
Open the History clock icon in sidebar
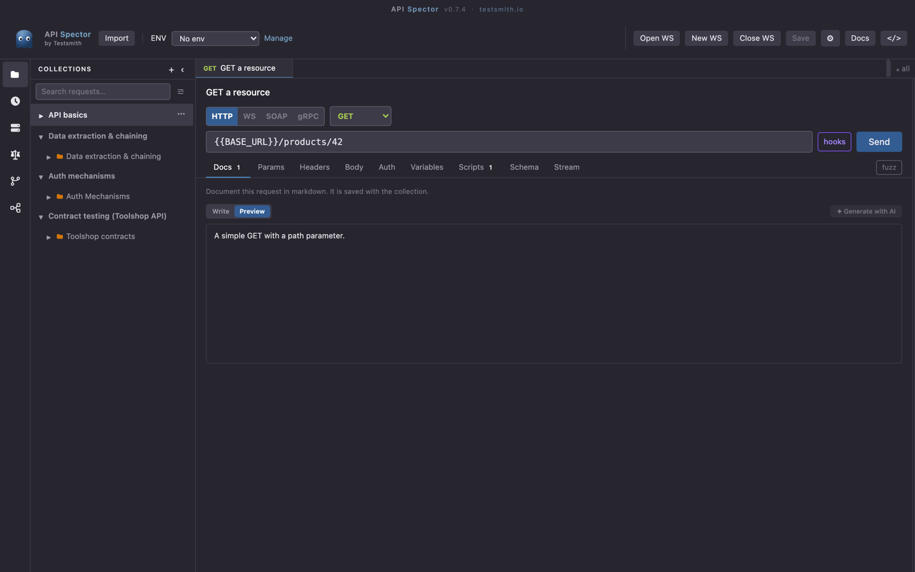pyautogui.click(x=15, y=101)
